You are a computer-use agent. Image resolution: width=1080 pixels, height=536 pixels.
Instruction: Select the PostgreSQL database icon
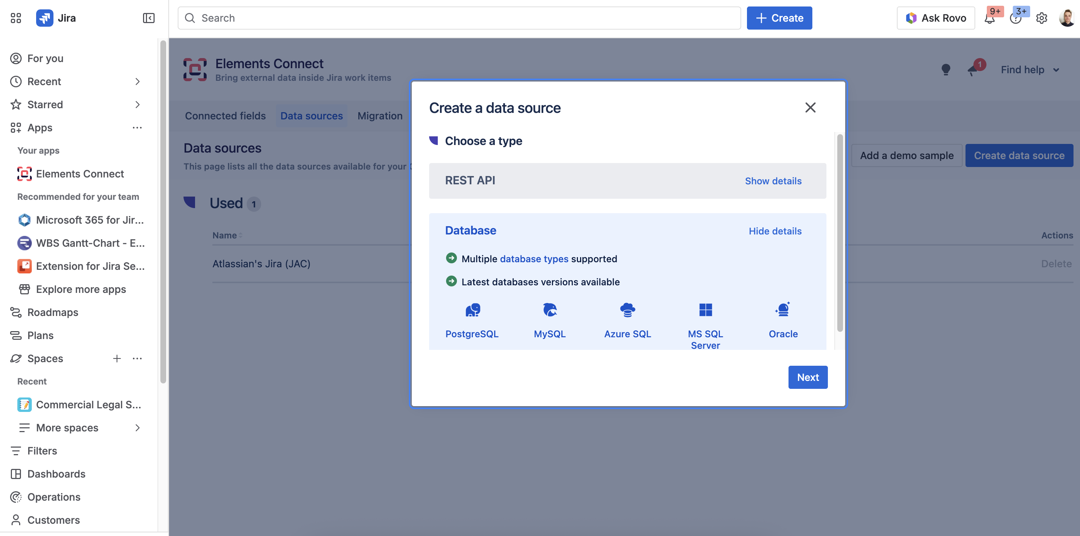(x=472, y=310)
